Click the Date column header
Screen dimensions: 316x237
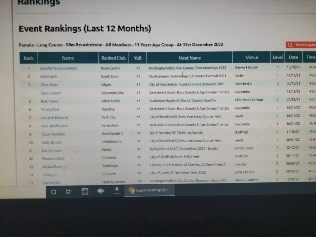tap(293, 57)
